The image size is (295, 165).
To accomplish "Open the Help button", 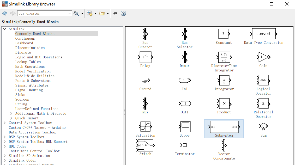I will pos(123,13).
